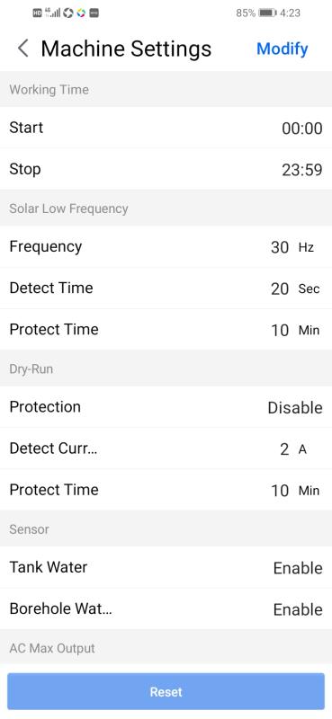Tap Solar Low Frequency Protect Time value
This screenshot has width=332, height=719.
pos(295,330)
